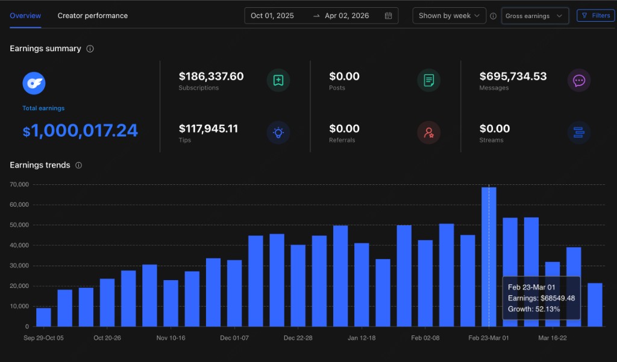Select the Referrals person-star icon
This screenshot has width=617, height=362.
428,133
